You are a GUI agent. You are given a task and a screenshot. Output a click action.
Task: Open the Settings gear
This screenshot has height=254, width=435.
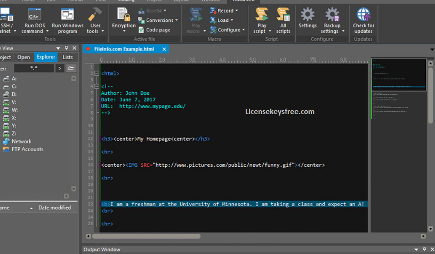pos(308,18)
